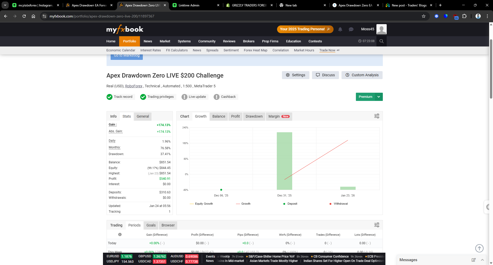Open the Community menu item
The height and width of the screenshot is (265, 493).
(x=207, y=41)
